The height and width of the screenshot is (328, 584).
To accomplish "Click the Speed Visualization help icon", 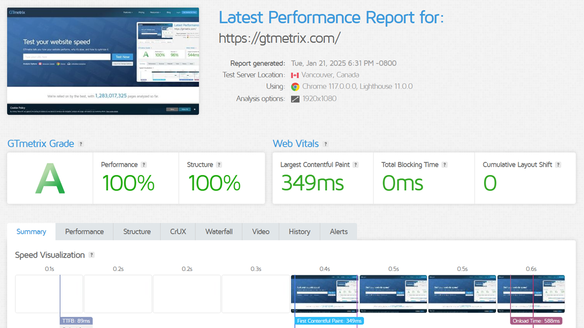I will click(x=92, y=255).
